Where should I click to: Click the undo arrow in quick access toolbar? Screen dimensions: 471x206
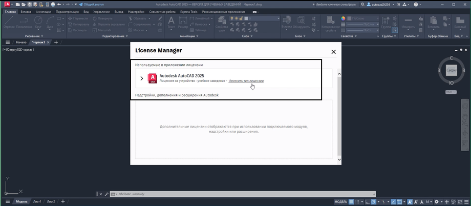click(x=59, y=5)
